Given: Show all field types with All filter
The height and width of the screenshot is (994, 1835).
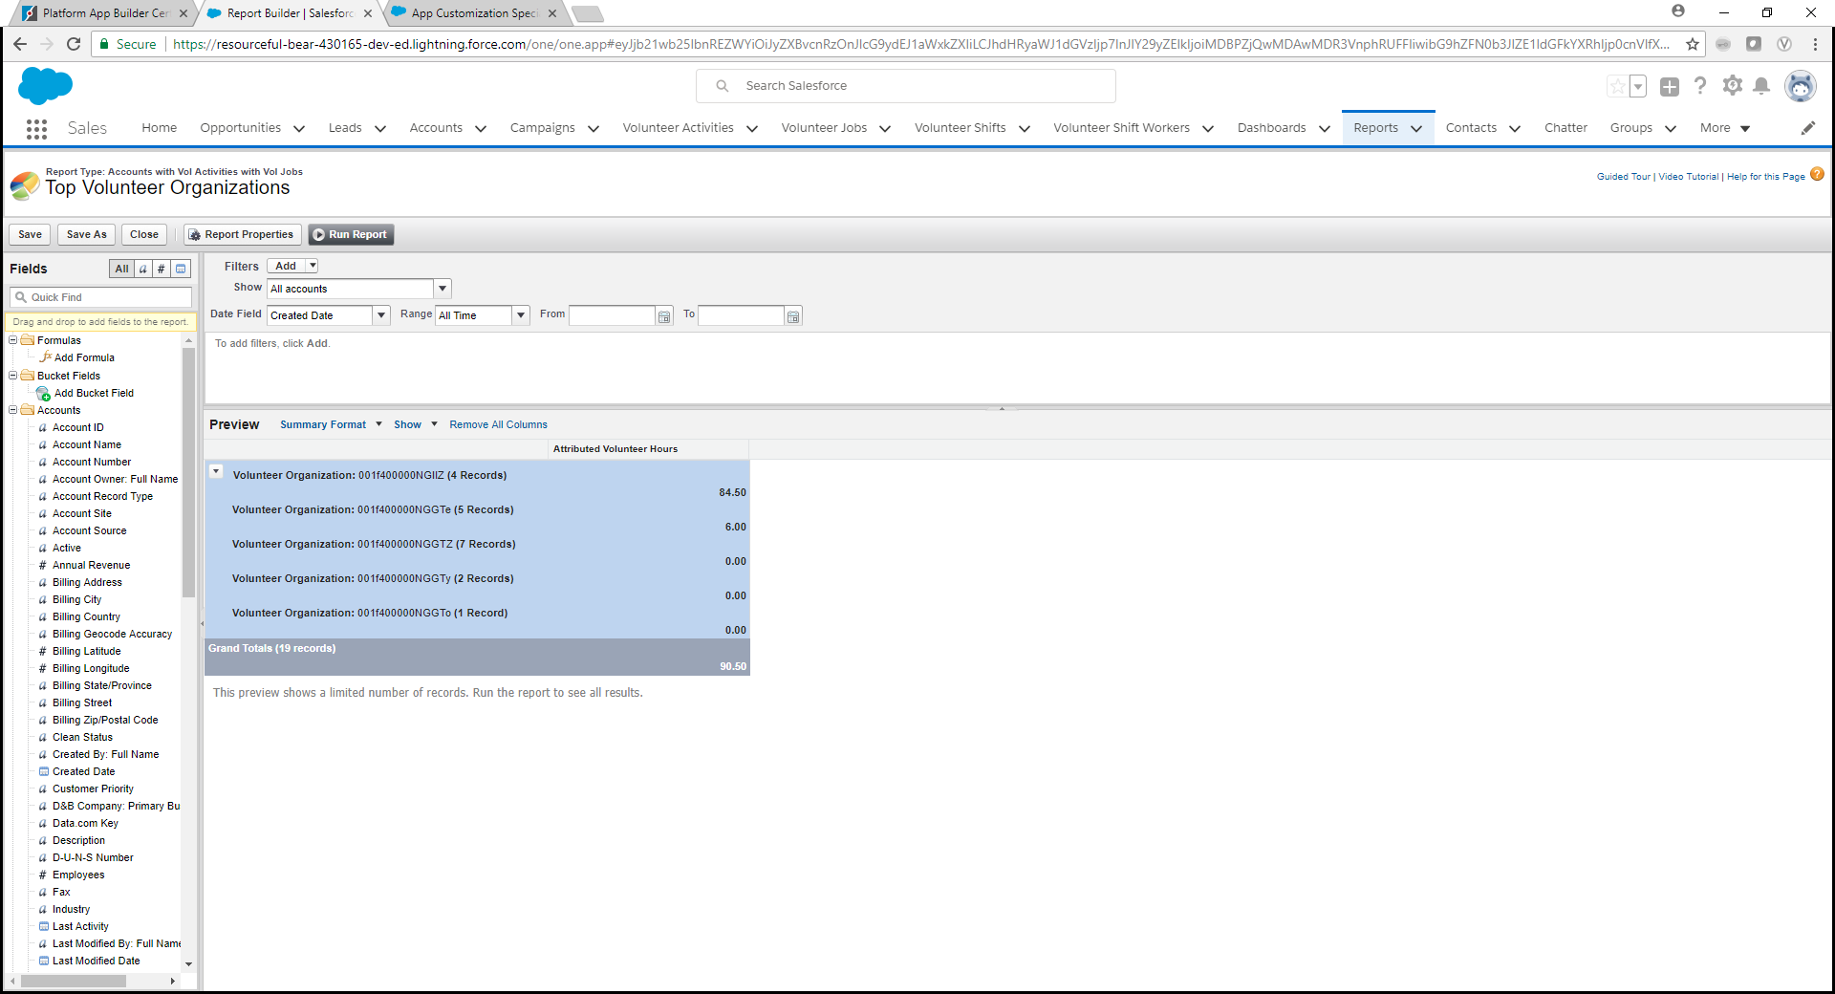Looking at the screenshot, I should [121, 270].
